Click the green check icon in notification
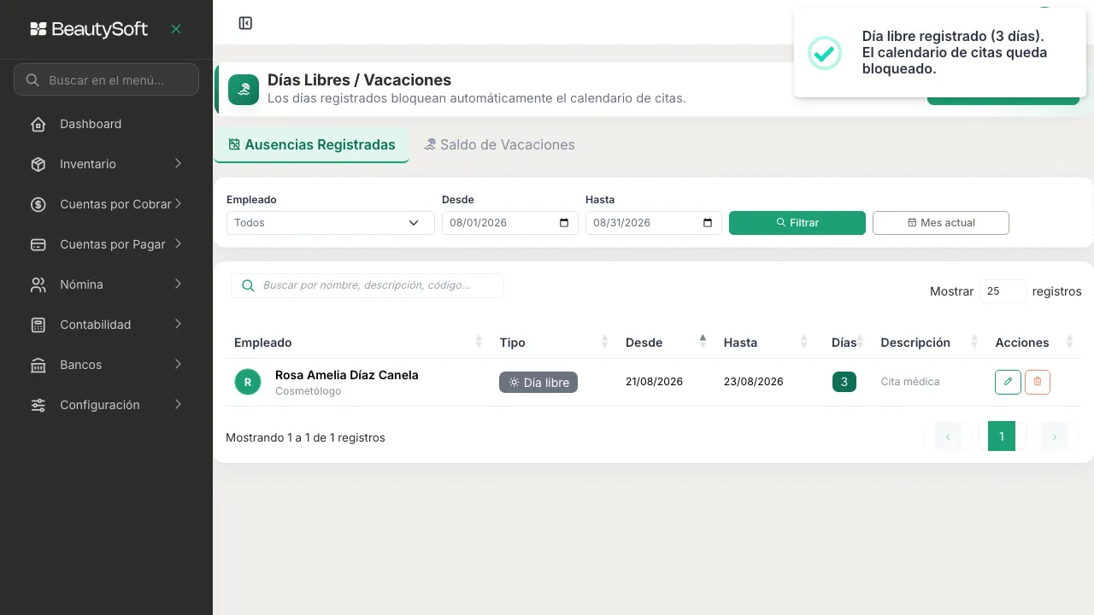 (825, 53)
